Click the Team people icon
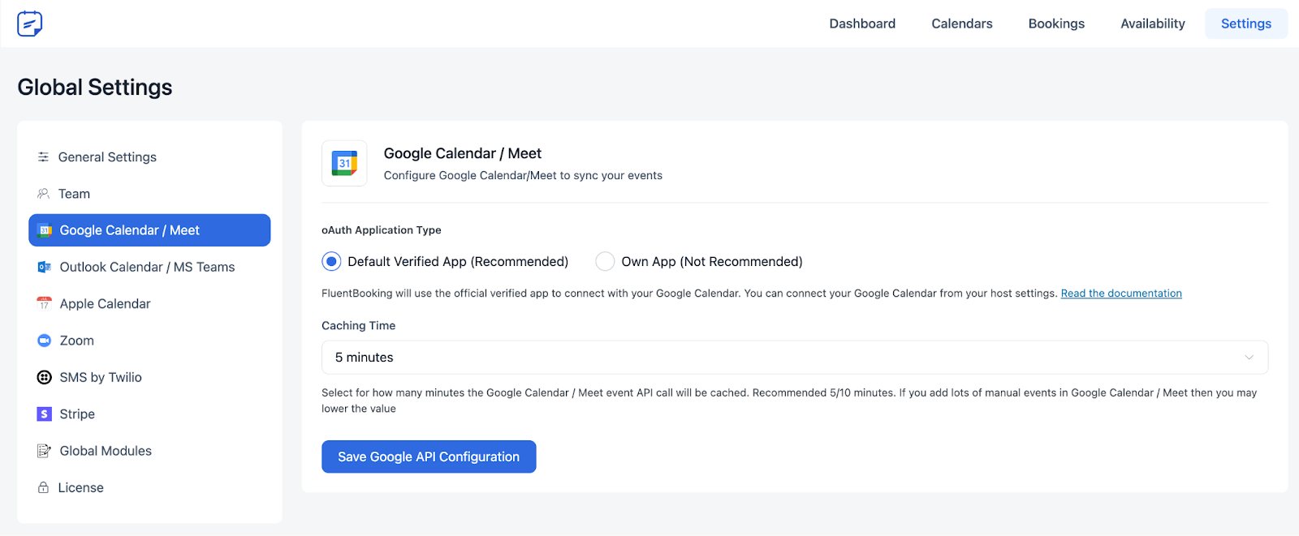 43,193
